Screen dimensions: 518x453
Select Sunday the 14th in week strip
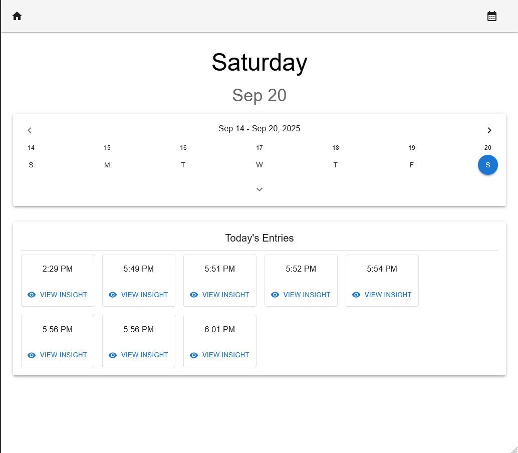(x=31, y=165)
